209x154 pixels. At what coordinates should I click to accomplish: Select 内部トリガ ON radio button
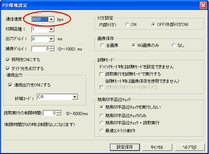pos(127,25)
